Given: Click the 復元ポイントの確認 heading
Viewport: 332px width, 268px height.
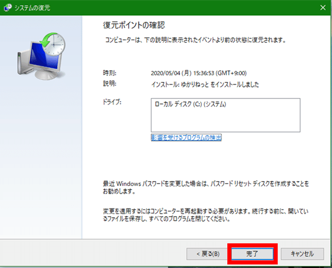Looking at the screenshot, I should point(134,25).
